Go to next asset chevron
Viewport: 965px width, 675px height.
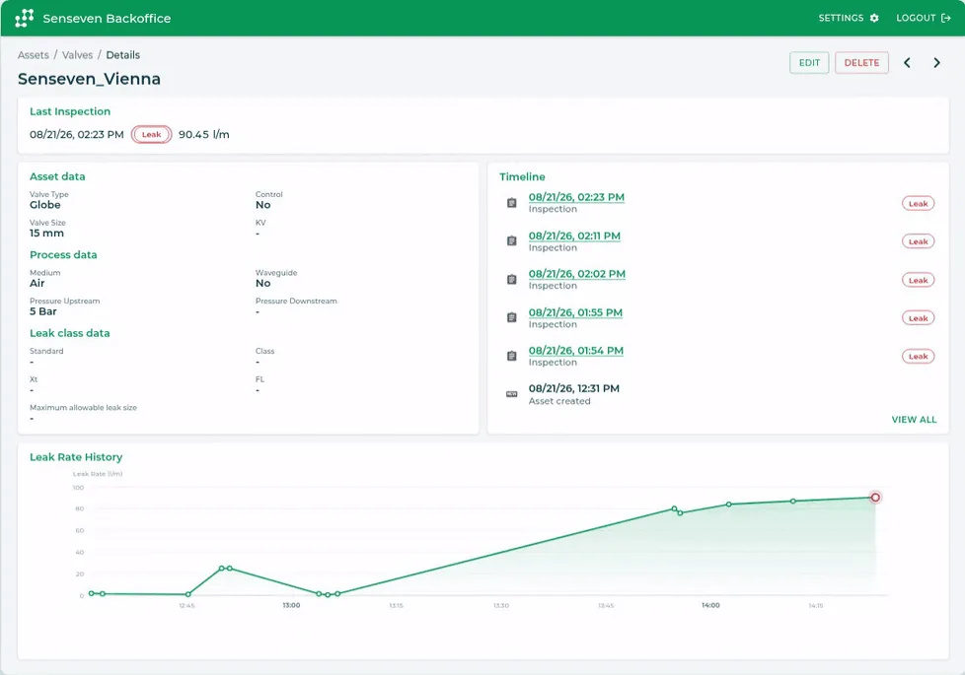(936, 63)
